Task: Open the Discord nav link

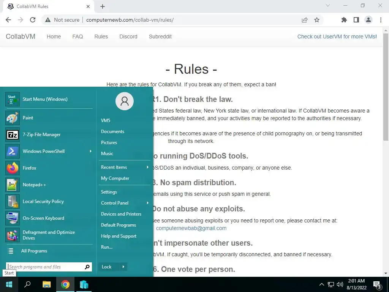Action: click(x=128, y=36)
